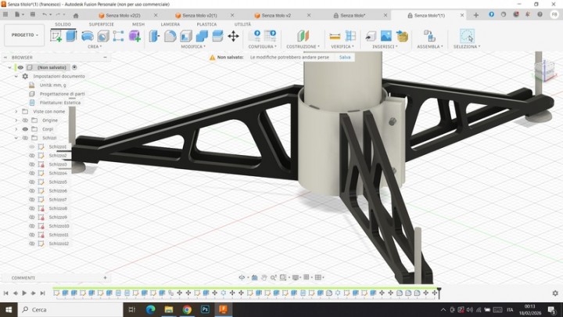
Task: Select the Extrude tool in Crea
Action: pyautogui.click(x=71, y=36)
